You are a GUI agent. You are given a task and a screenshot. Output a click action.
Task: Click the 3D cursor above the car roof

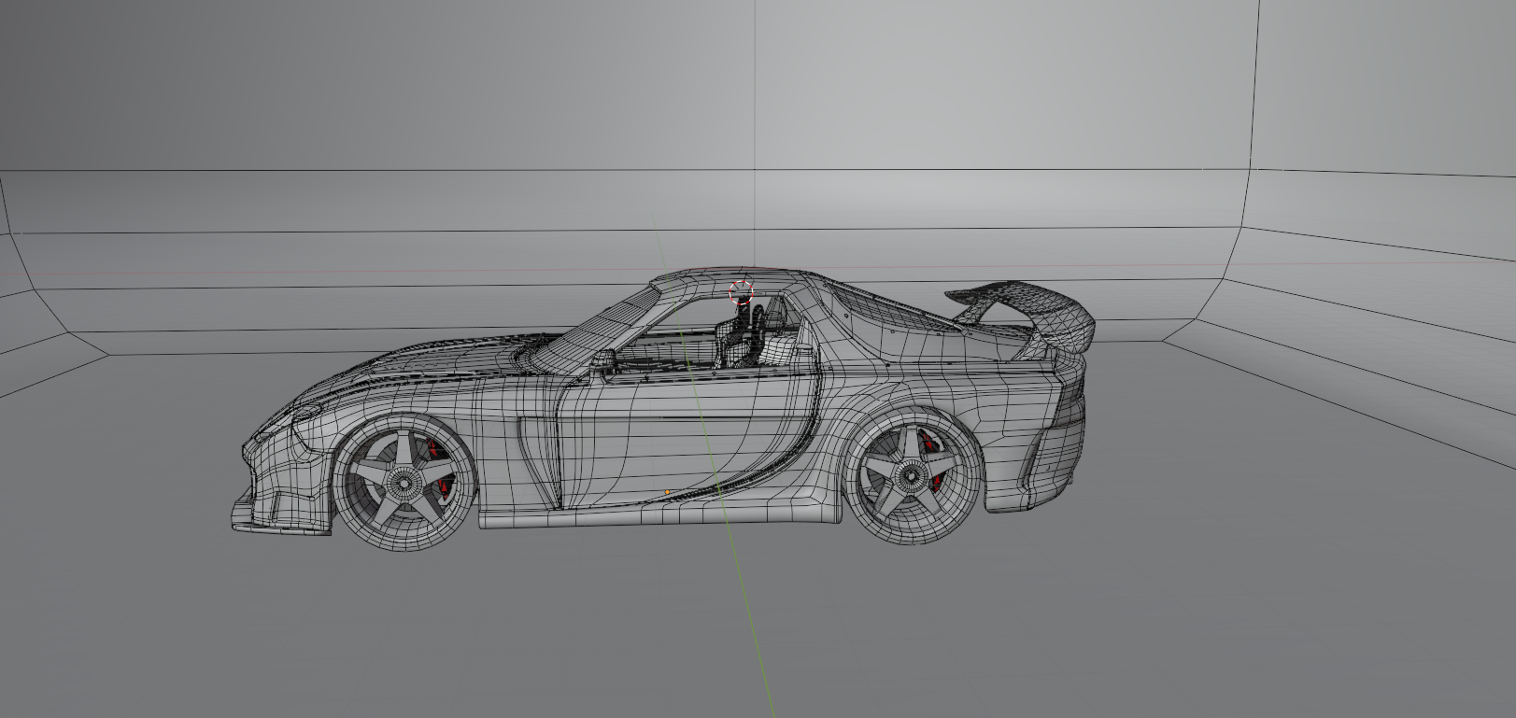pyautogui.click(x=742, y=290)
